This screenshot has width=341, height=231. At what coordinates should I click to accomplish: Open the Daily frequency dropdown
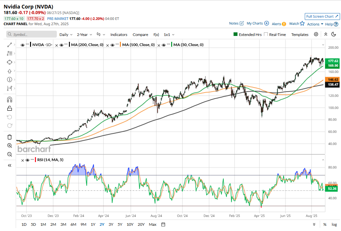pyautogui.click(x=66, y=34)
